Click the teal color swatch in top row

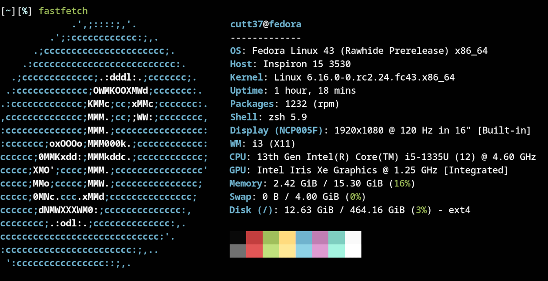pyautogui.click(x=337, y=237)
